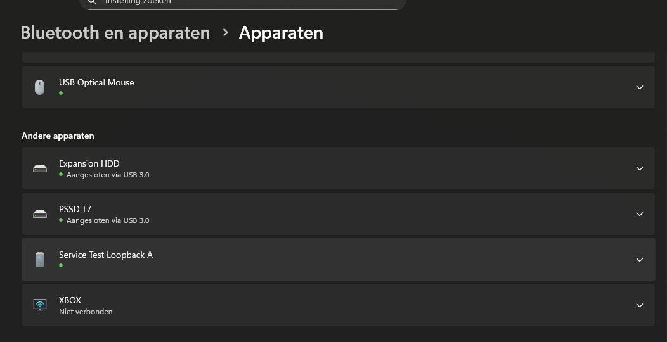Go back to Bluetooth en apparaten breadcrumb
The image size is (667, 342).
(x=115, y=33)
